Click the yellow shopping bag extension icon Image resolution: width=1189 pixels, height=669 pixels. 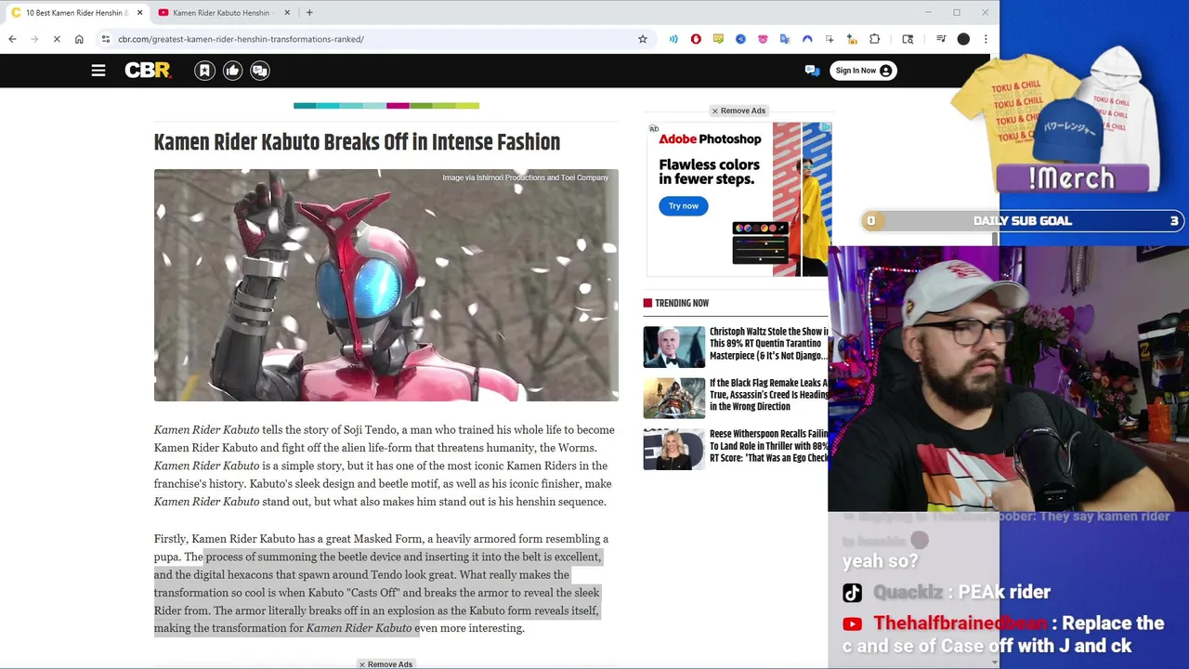coord(852,39)
